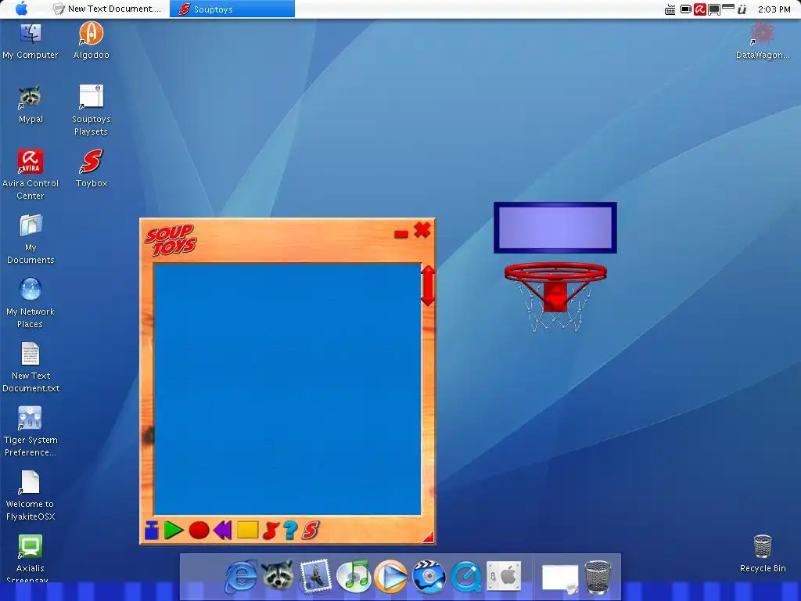Select Recycle Bin desktop icon
Screen dimensions: 801x601
763,554
